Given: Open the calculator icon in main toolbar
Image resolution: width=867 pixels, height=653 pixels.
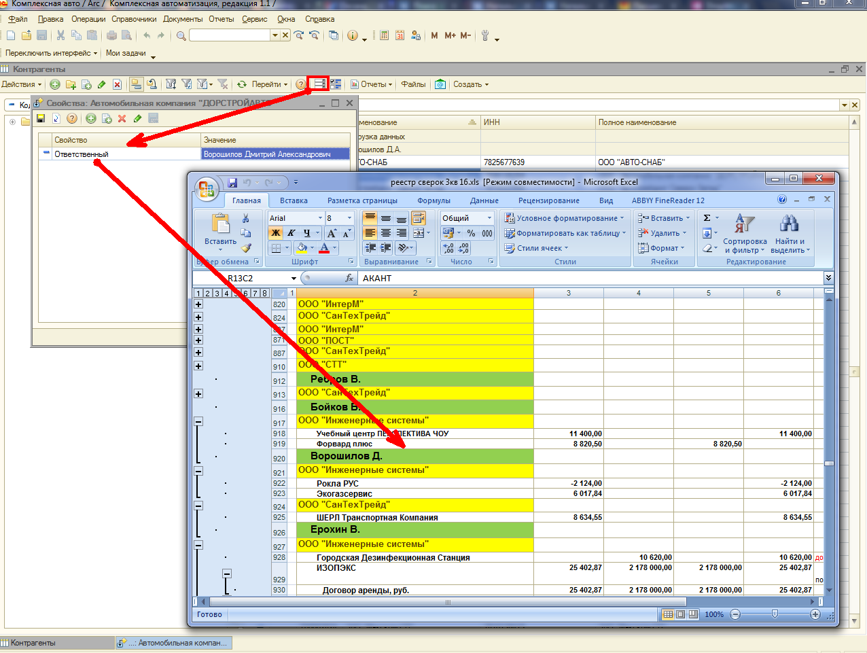Looking at the screenshot, I should coord(384,35).
